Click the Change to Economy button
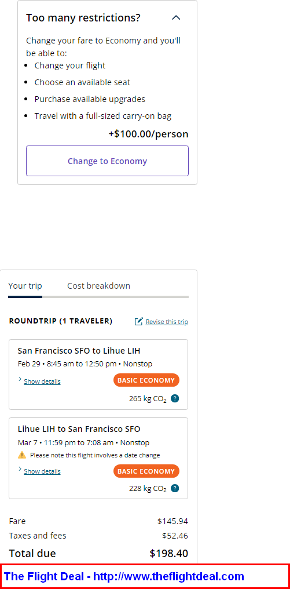 click(x=107, y=161)
